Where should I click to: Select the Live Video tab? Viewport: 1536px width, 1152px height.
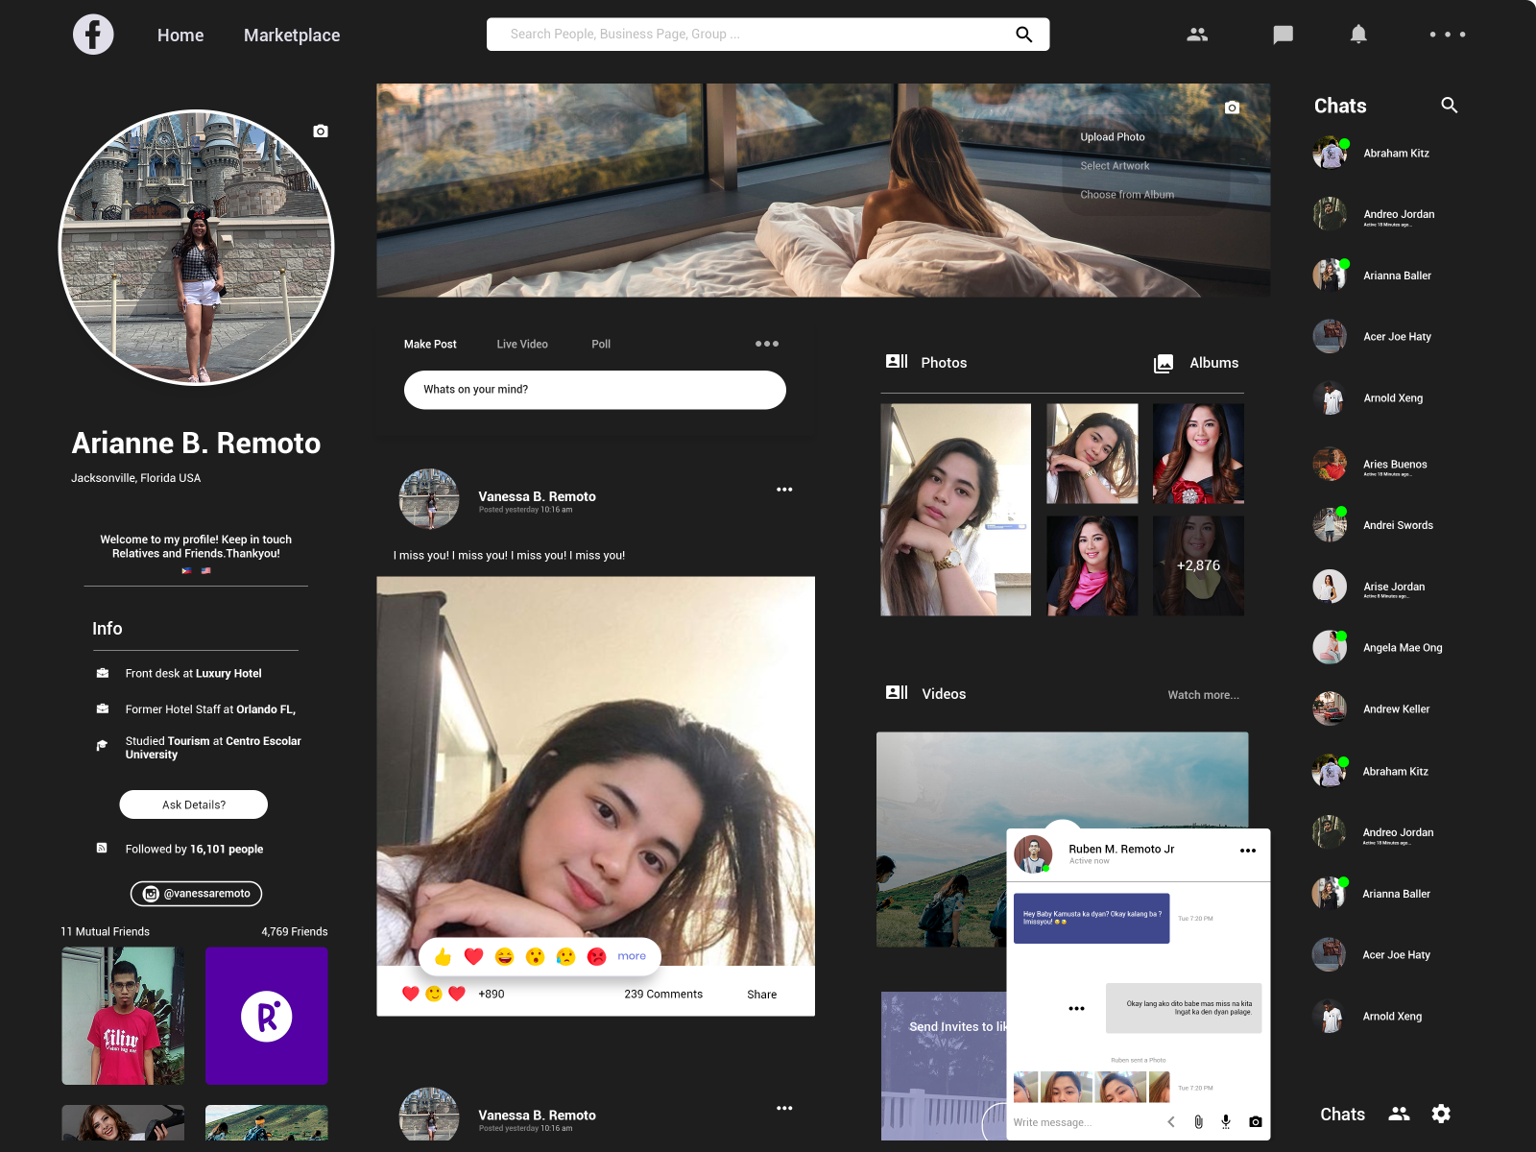tap(521, 344)
